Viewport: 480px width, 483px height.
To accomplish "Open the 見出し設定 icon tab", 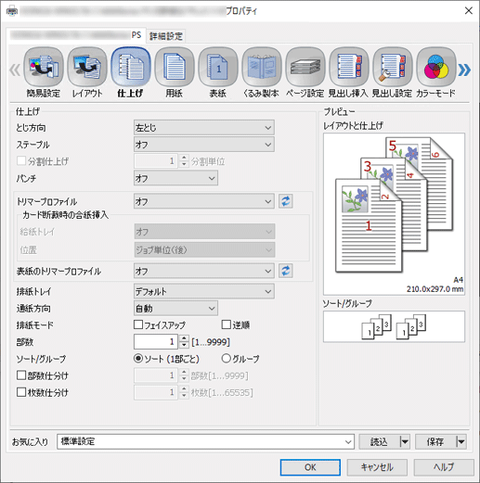I will coord(393,72).
